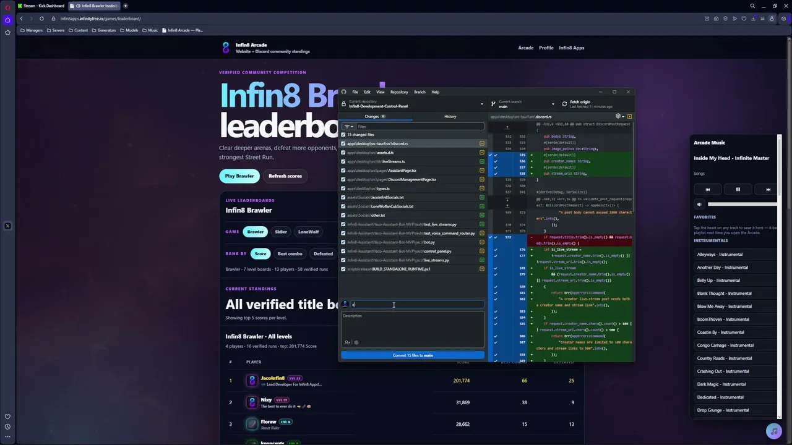Skip to previous track in Arcade Music
792x445 pixels.
(708, 190)
